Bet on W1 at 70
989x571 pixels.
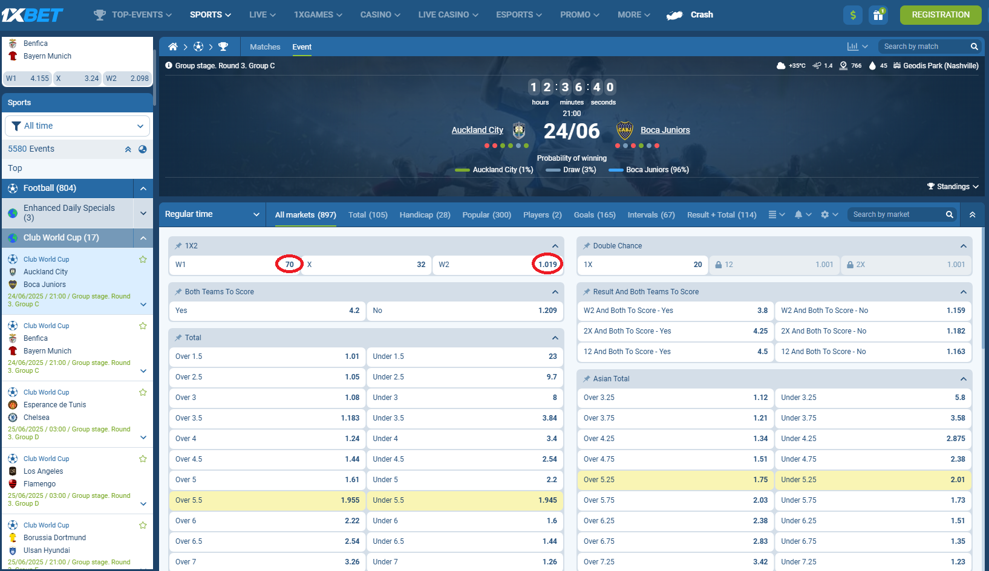pos(235,265)
